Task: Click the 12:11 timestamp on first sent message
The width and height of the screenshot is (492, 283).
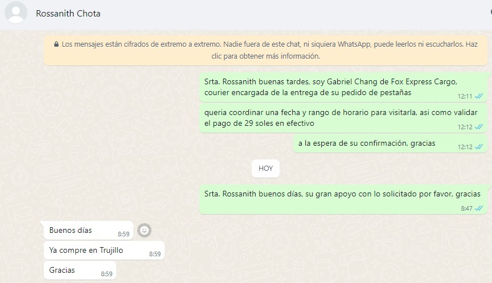Action: click(x=465, y=96)
